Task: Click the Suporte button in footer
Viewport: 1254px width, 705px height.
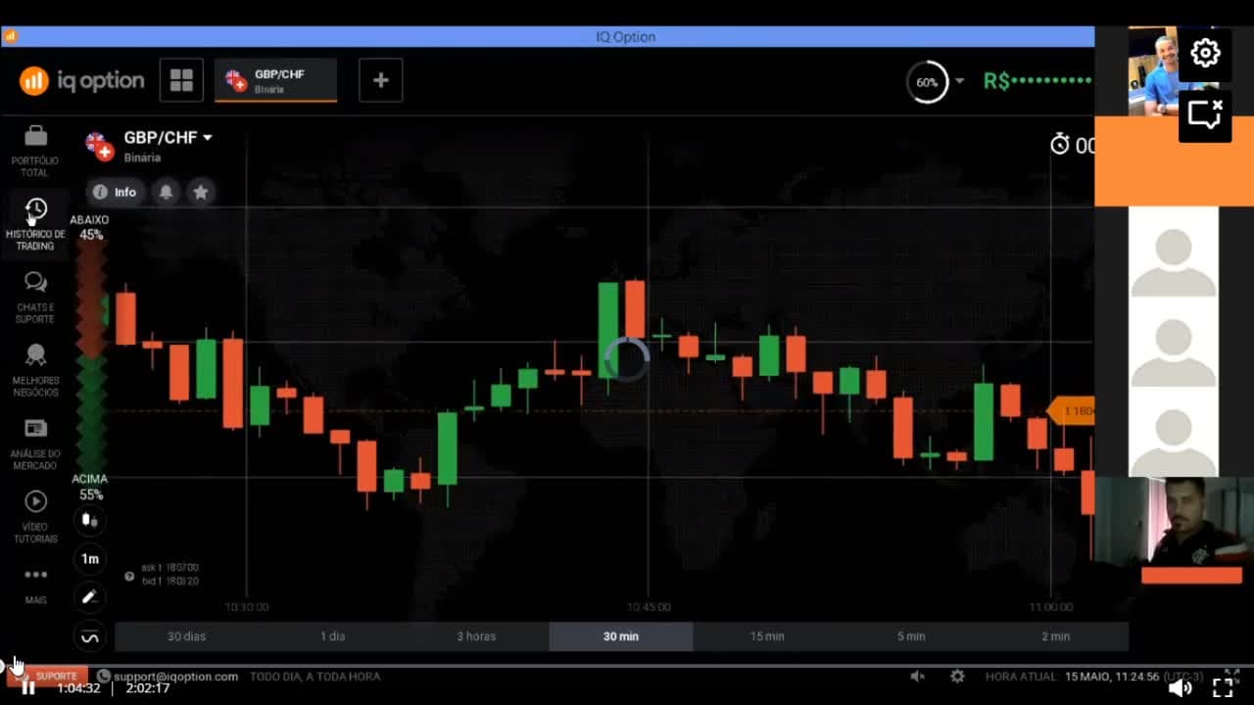Action: [x=48, y=677]
